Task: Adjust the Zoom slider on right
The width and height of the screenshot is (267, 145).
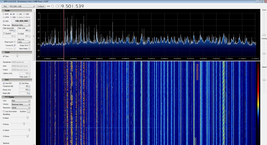Action: [x=264, y=35]
